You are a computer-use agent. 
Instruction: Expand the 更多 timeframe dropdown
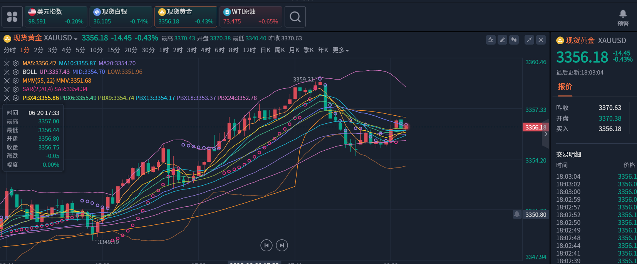[340, 50]
